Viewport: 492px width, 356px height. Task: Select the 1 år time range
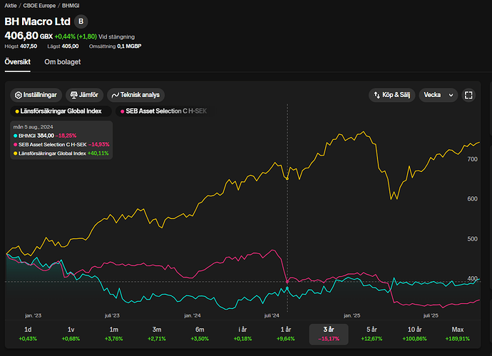(286, 334)
